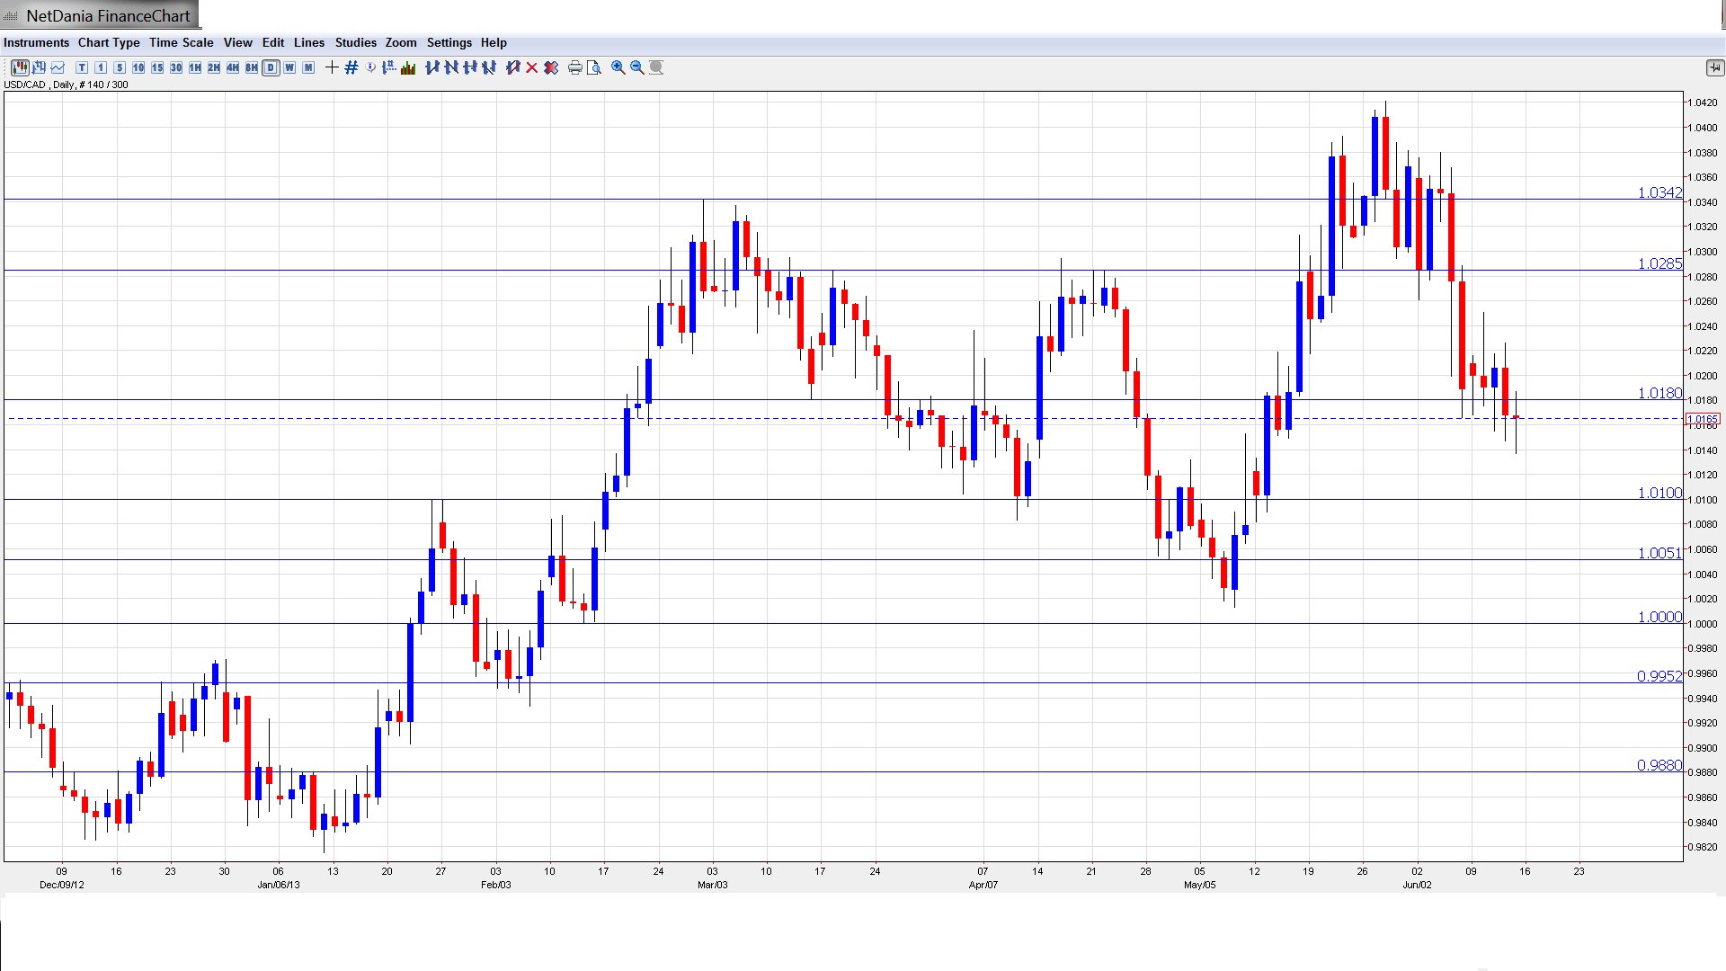1726x971 pixels.
Task: Switch to the line chart type icon
Action: coord(58,67)
